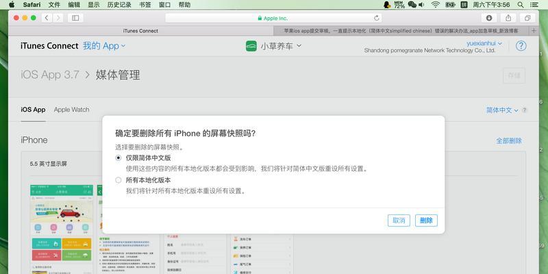Select the Apple Watch tab
This screenshot has width=548, height=274.
[x=72, y=110]
